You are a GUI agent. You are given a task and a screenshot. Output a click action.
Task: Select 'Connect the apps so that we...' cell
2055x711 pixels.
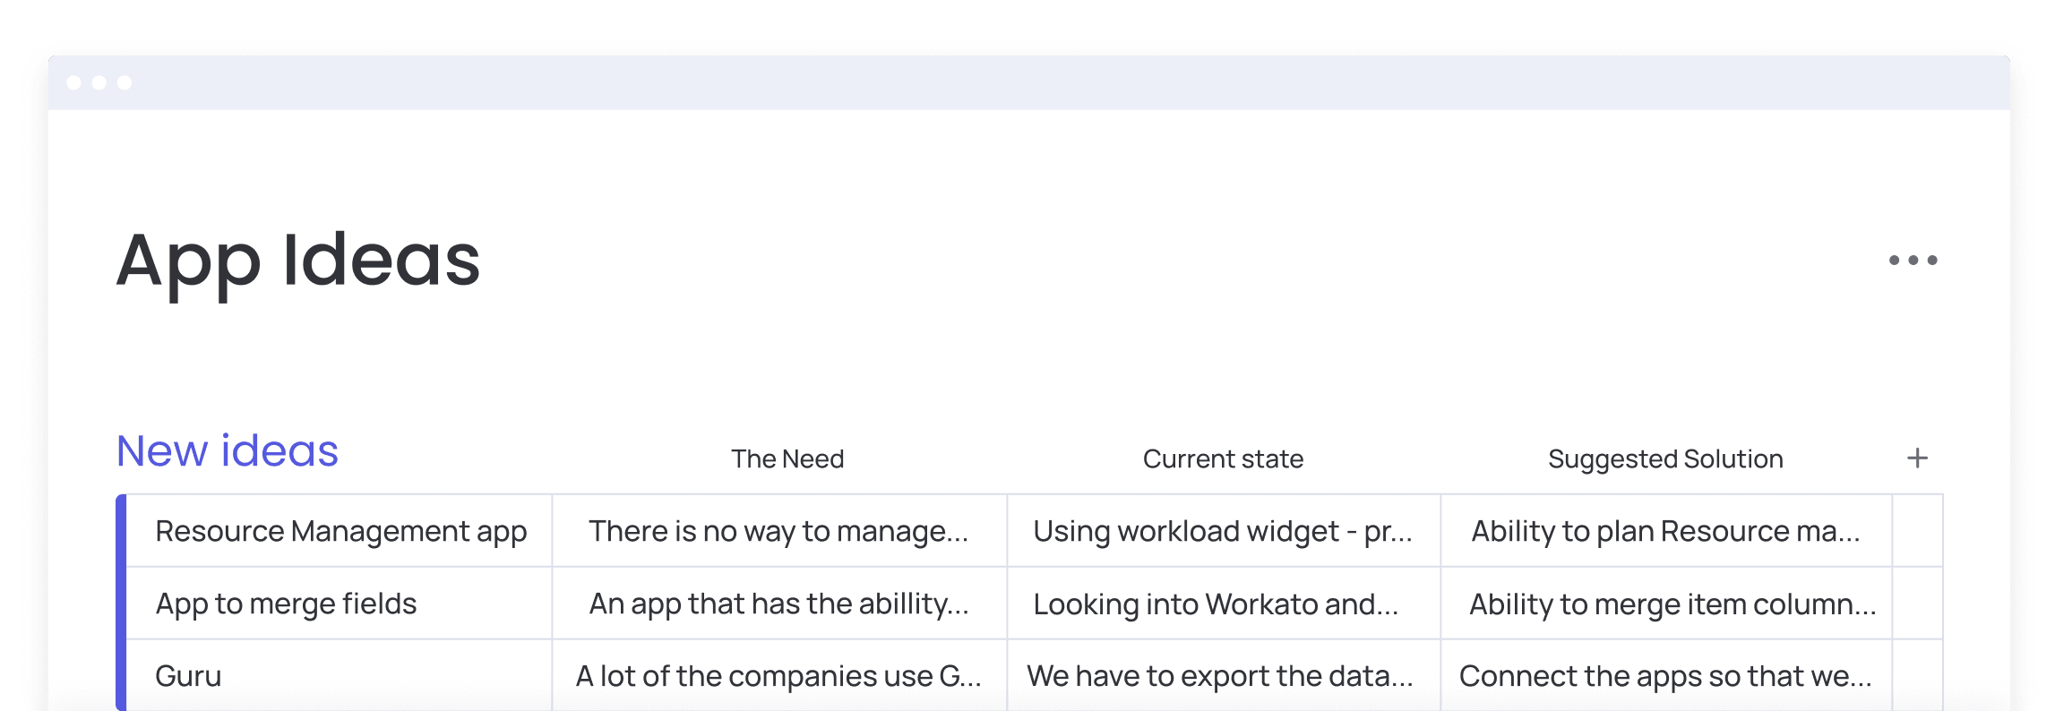point(1666,676)
